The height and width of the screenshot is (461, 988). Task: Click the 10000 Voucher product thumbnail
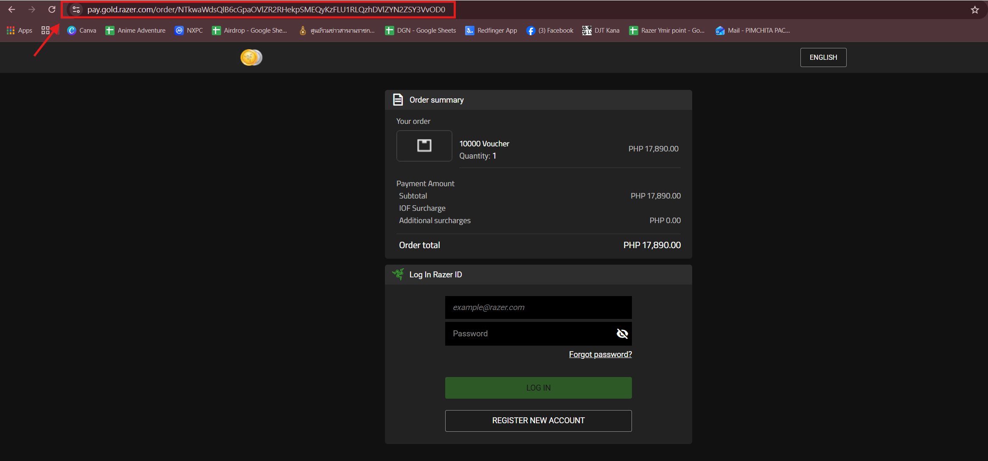click(424, 145)
